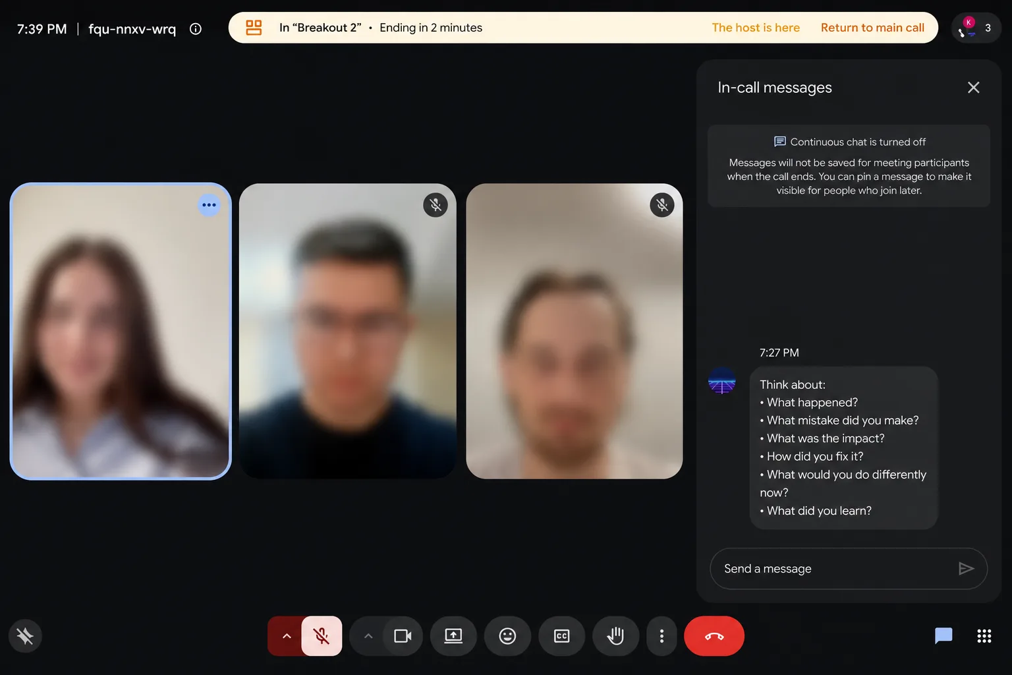
Task: Close the In-call messages panel
Action: pos(973,88)
